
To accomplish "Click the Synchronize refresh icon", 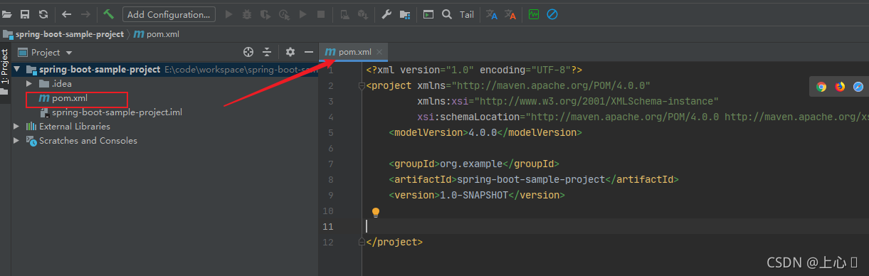I will coord(43,14).
